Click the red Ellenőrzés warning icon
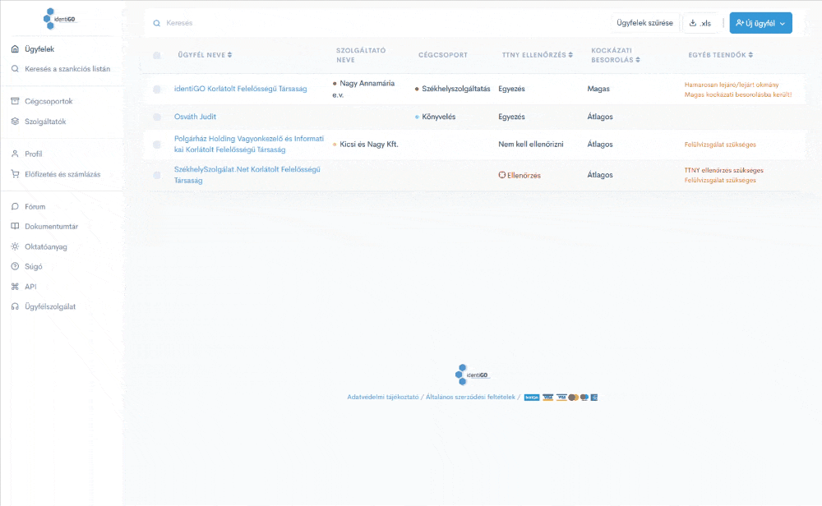The height and width of the screenshot is (506, 822). pos(501,175)
